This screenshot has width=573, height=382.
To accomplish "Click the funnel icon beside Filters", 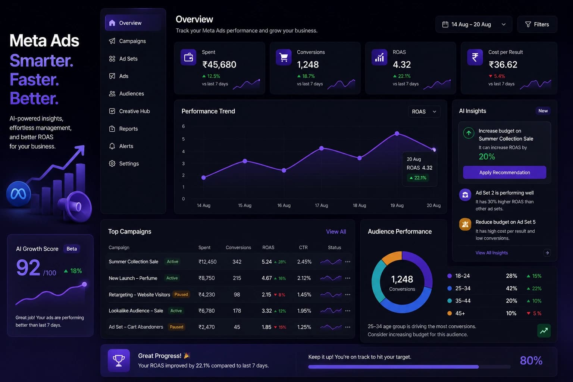I will (x=528, y=24).
